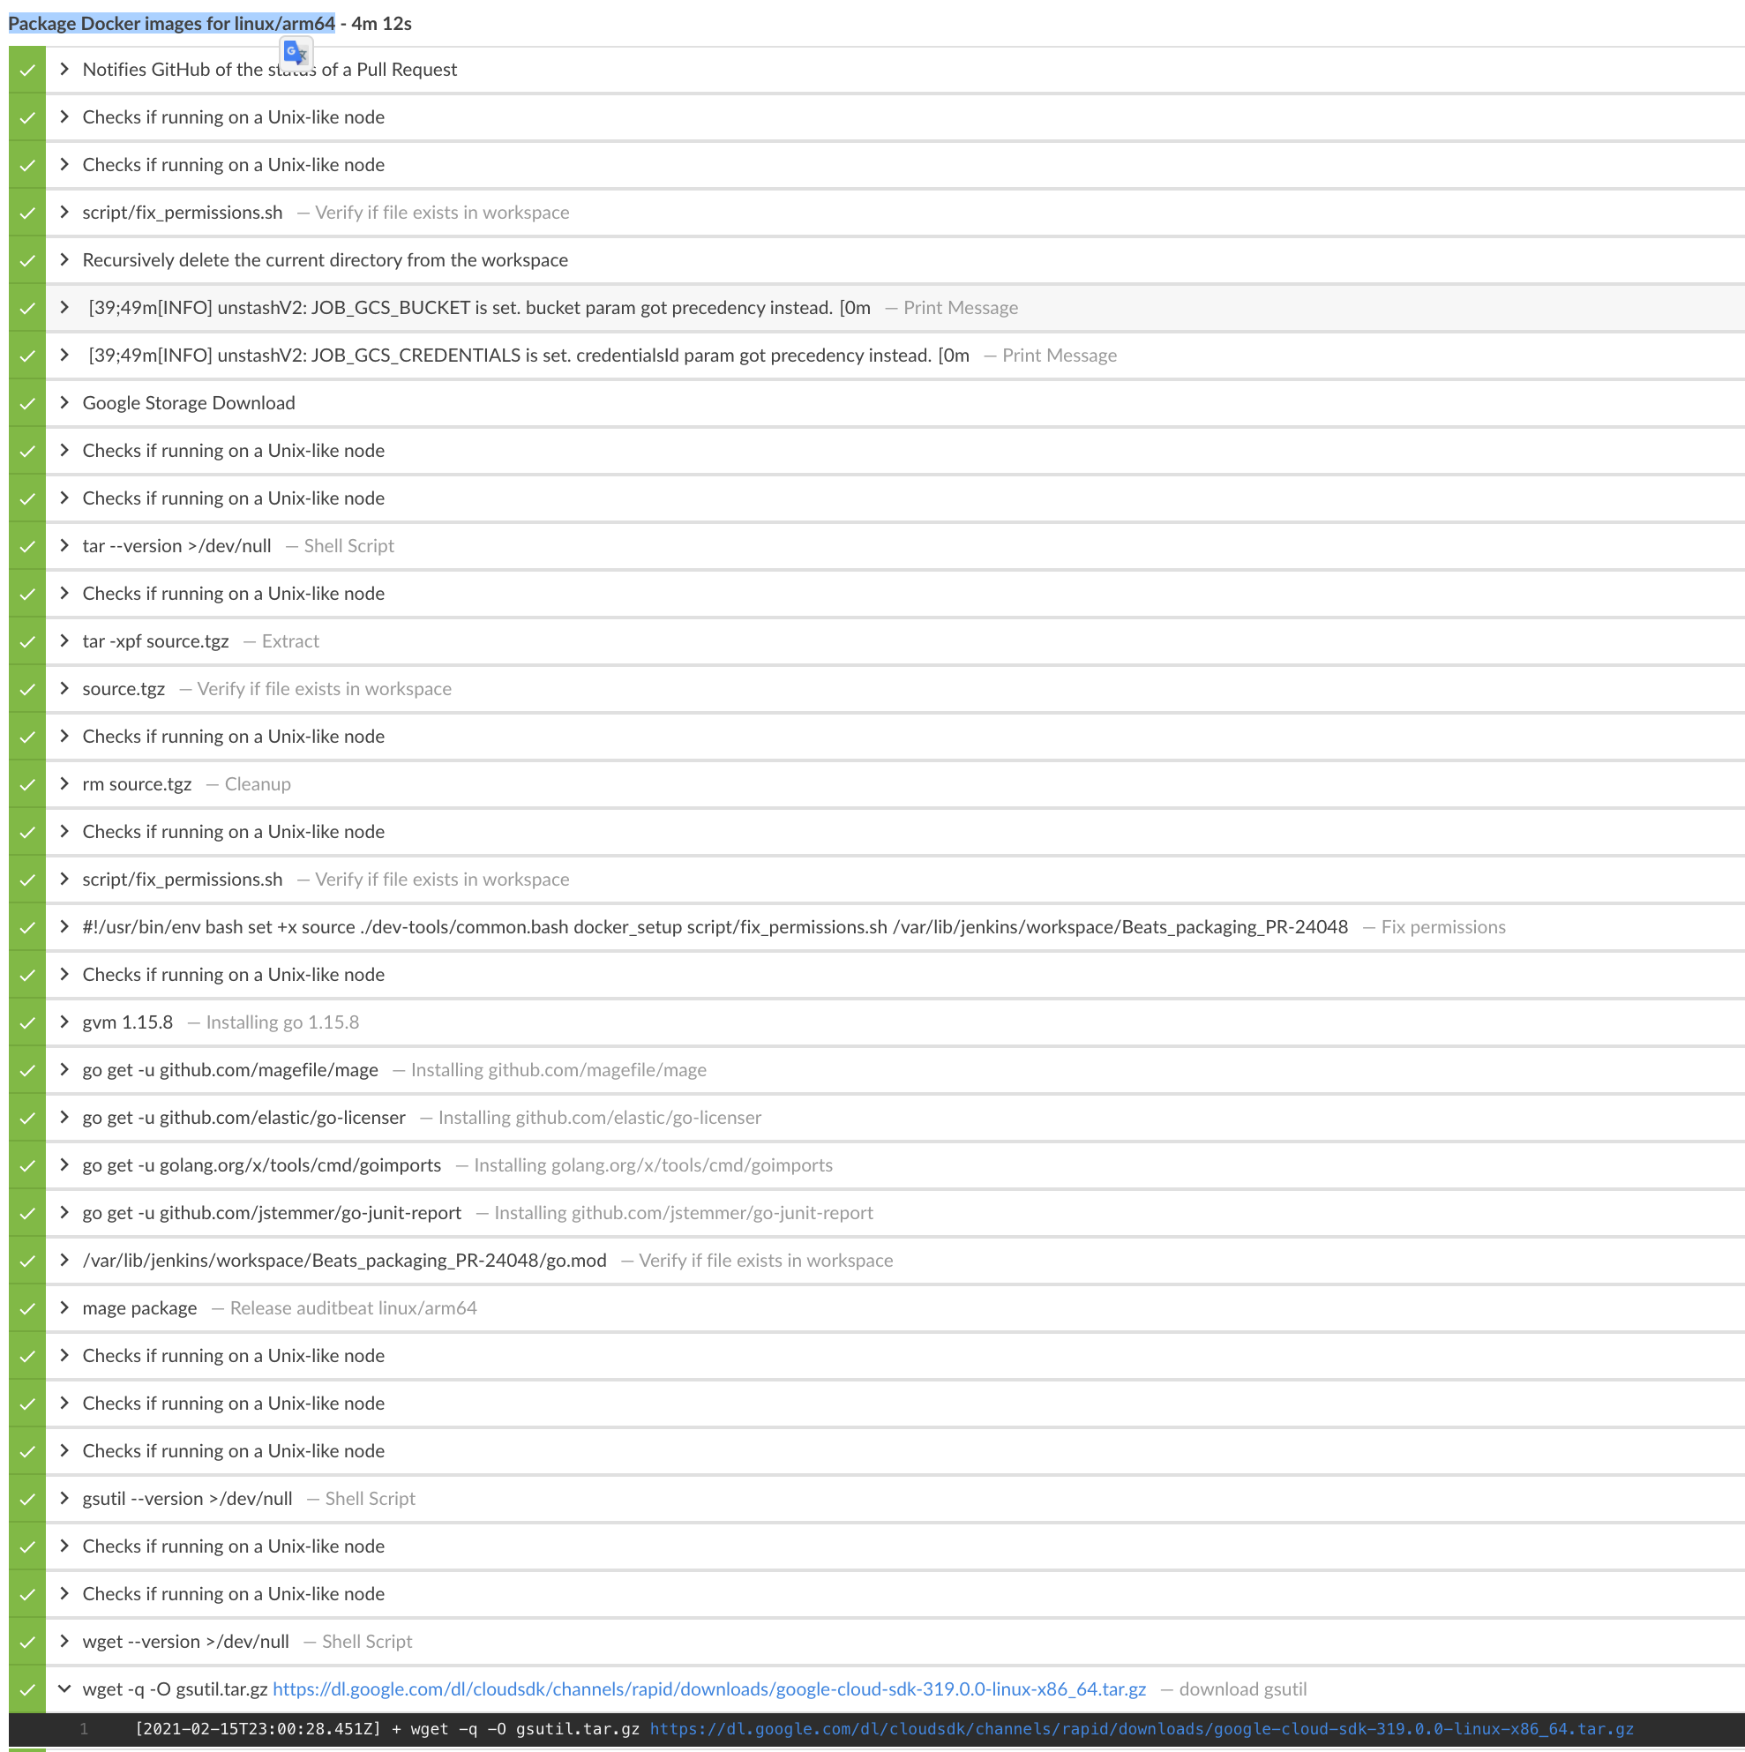Screen dimensions: 1745x1752
Task: Click status checkmark for tar -xpf source.tgz
Action: pos(27,642)
